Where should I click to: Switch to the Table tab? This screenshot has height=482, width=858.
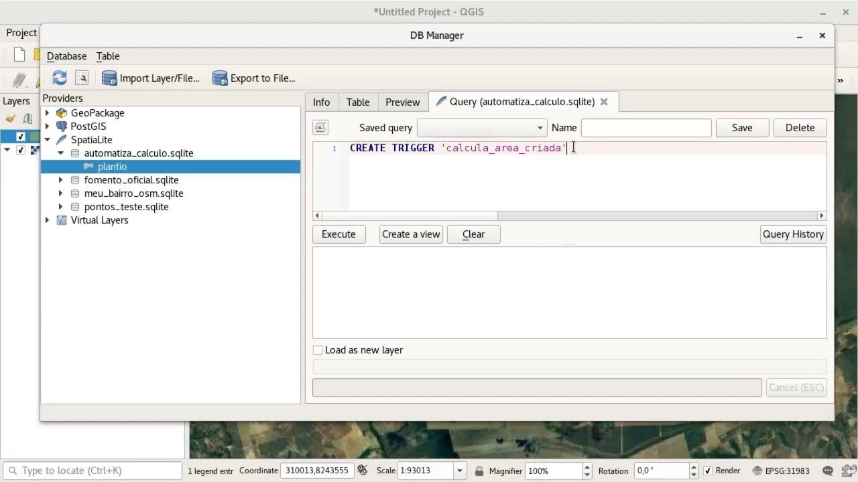(x=358, y=102)
